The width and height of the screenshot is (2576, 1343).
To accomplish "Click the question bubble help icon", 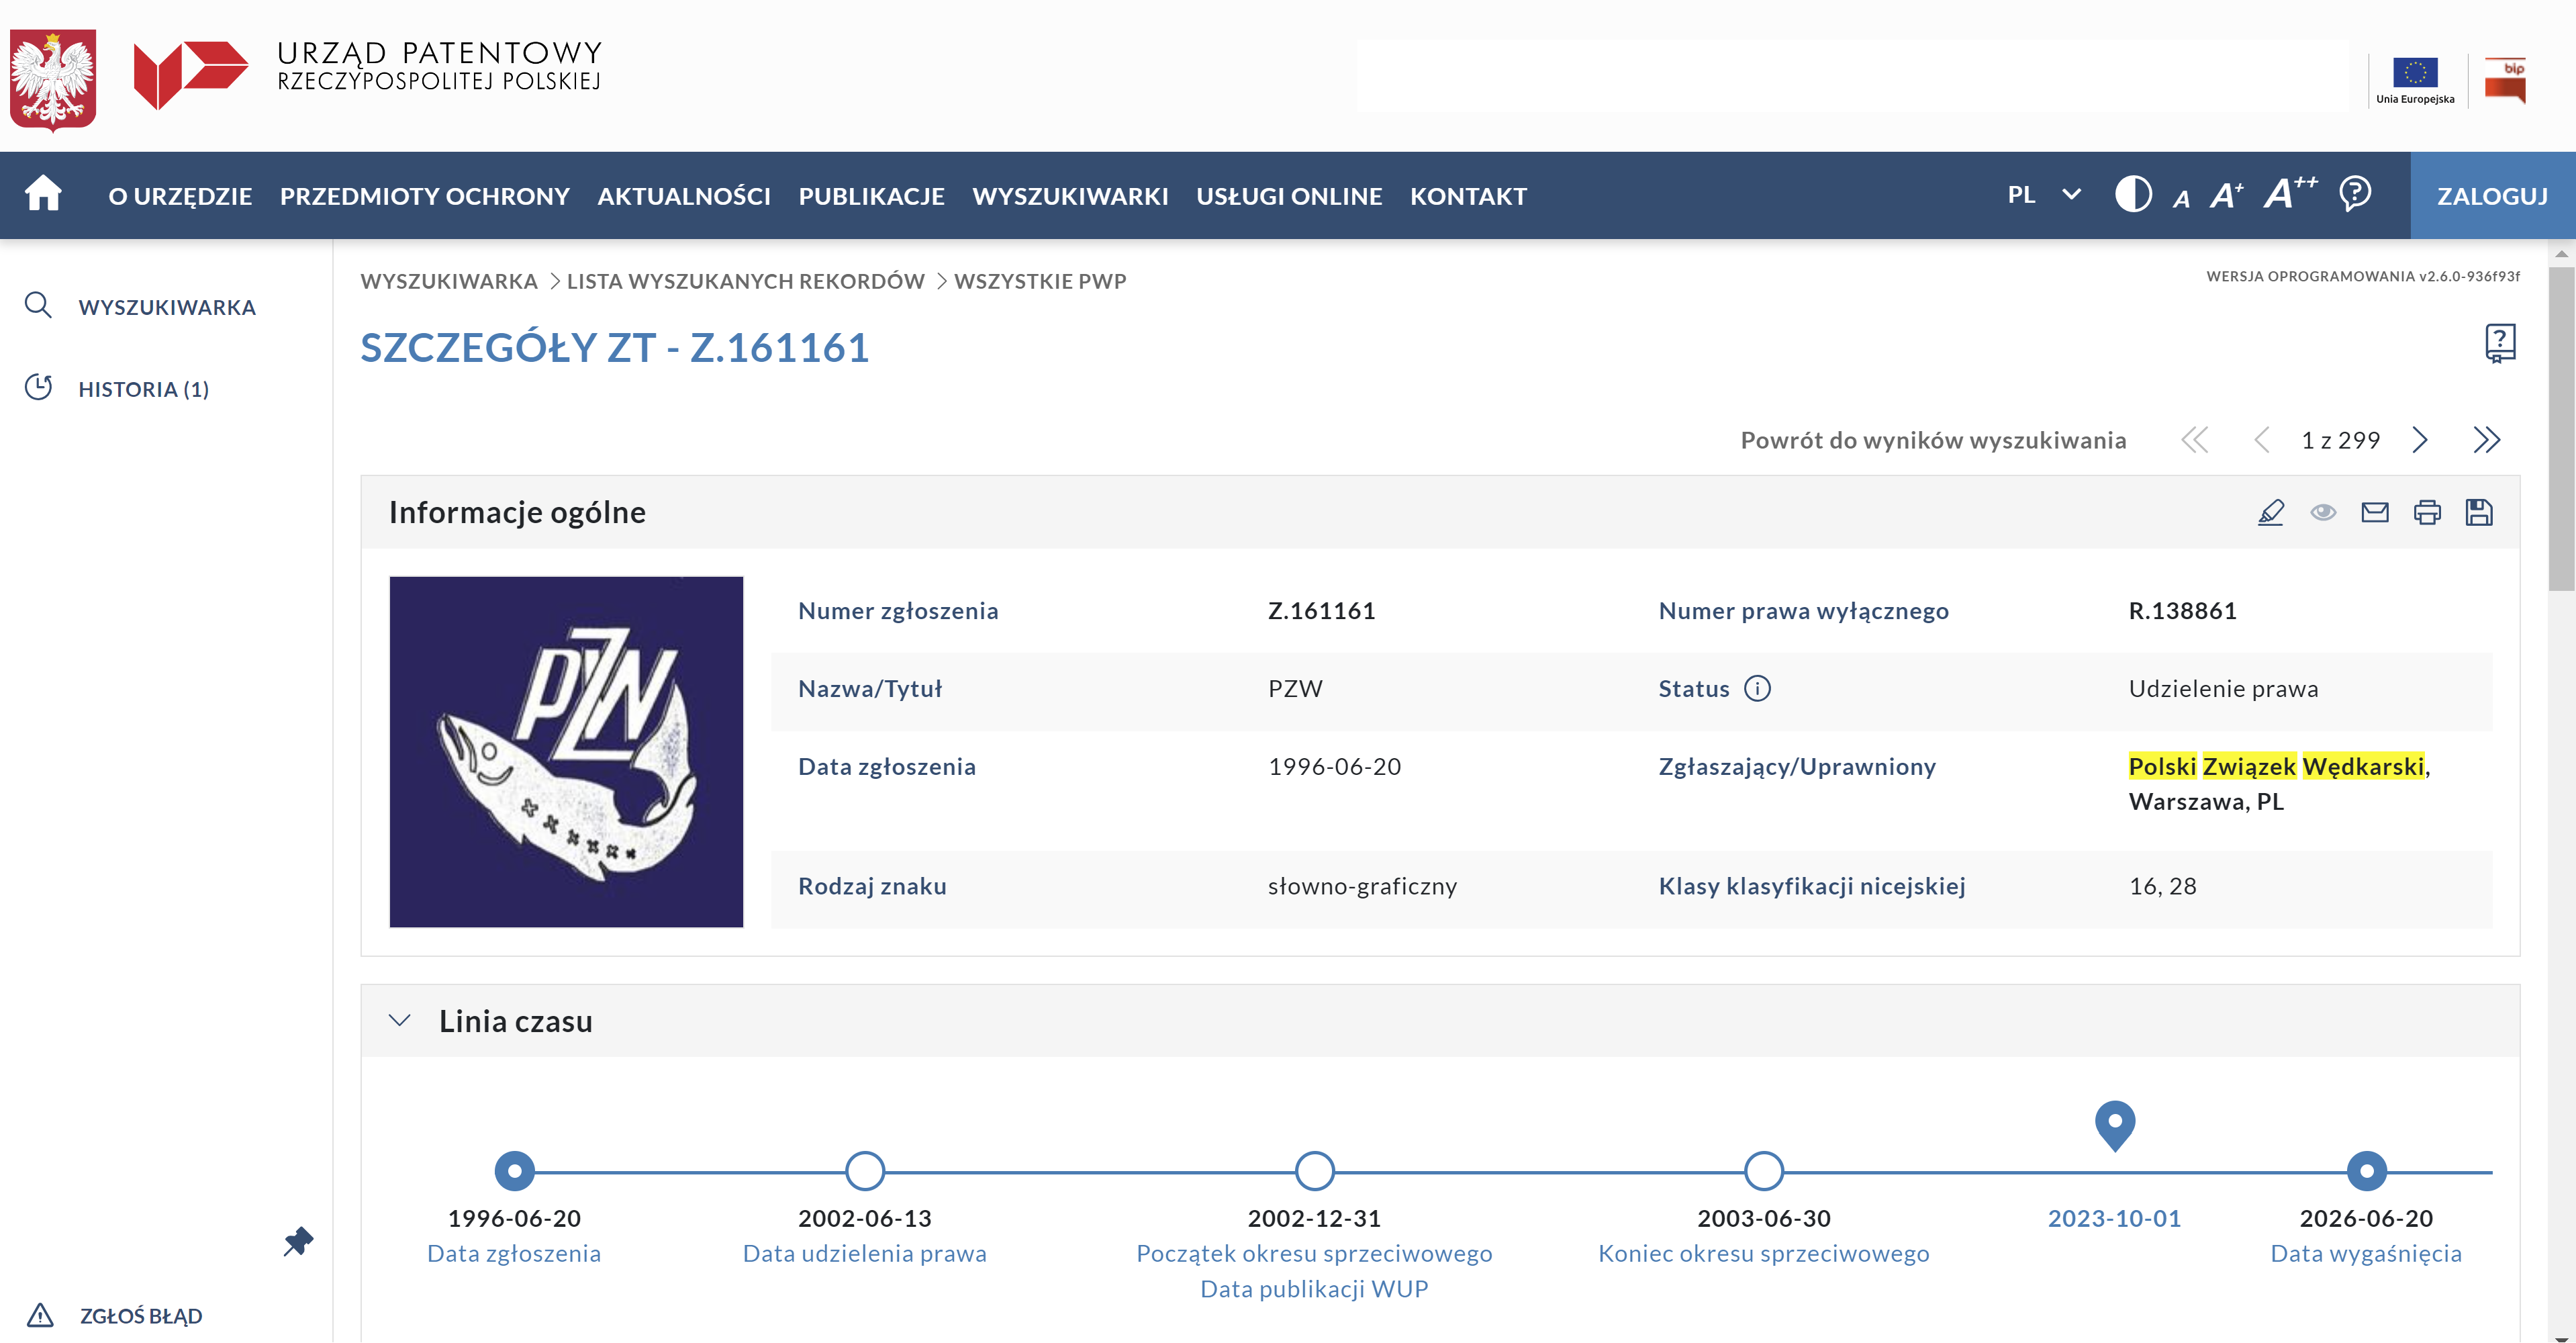I will 2355,193.
